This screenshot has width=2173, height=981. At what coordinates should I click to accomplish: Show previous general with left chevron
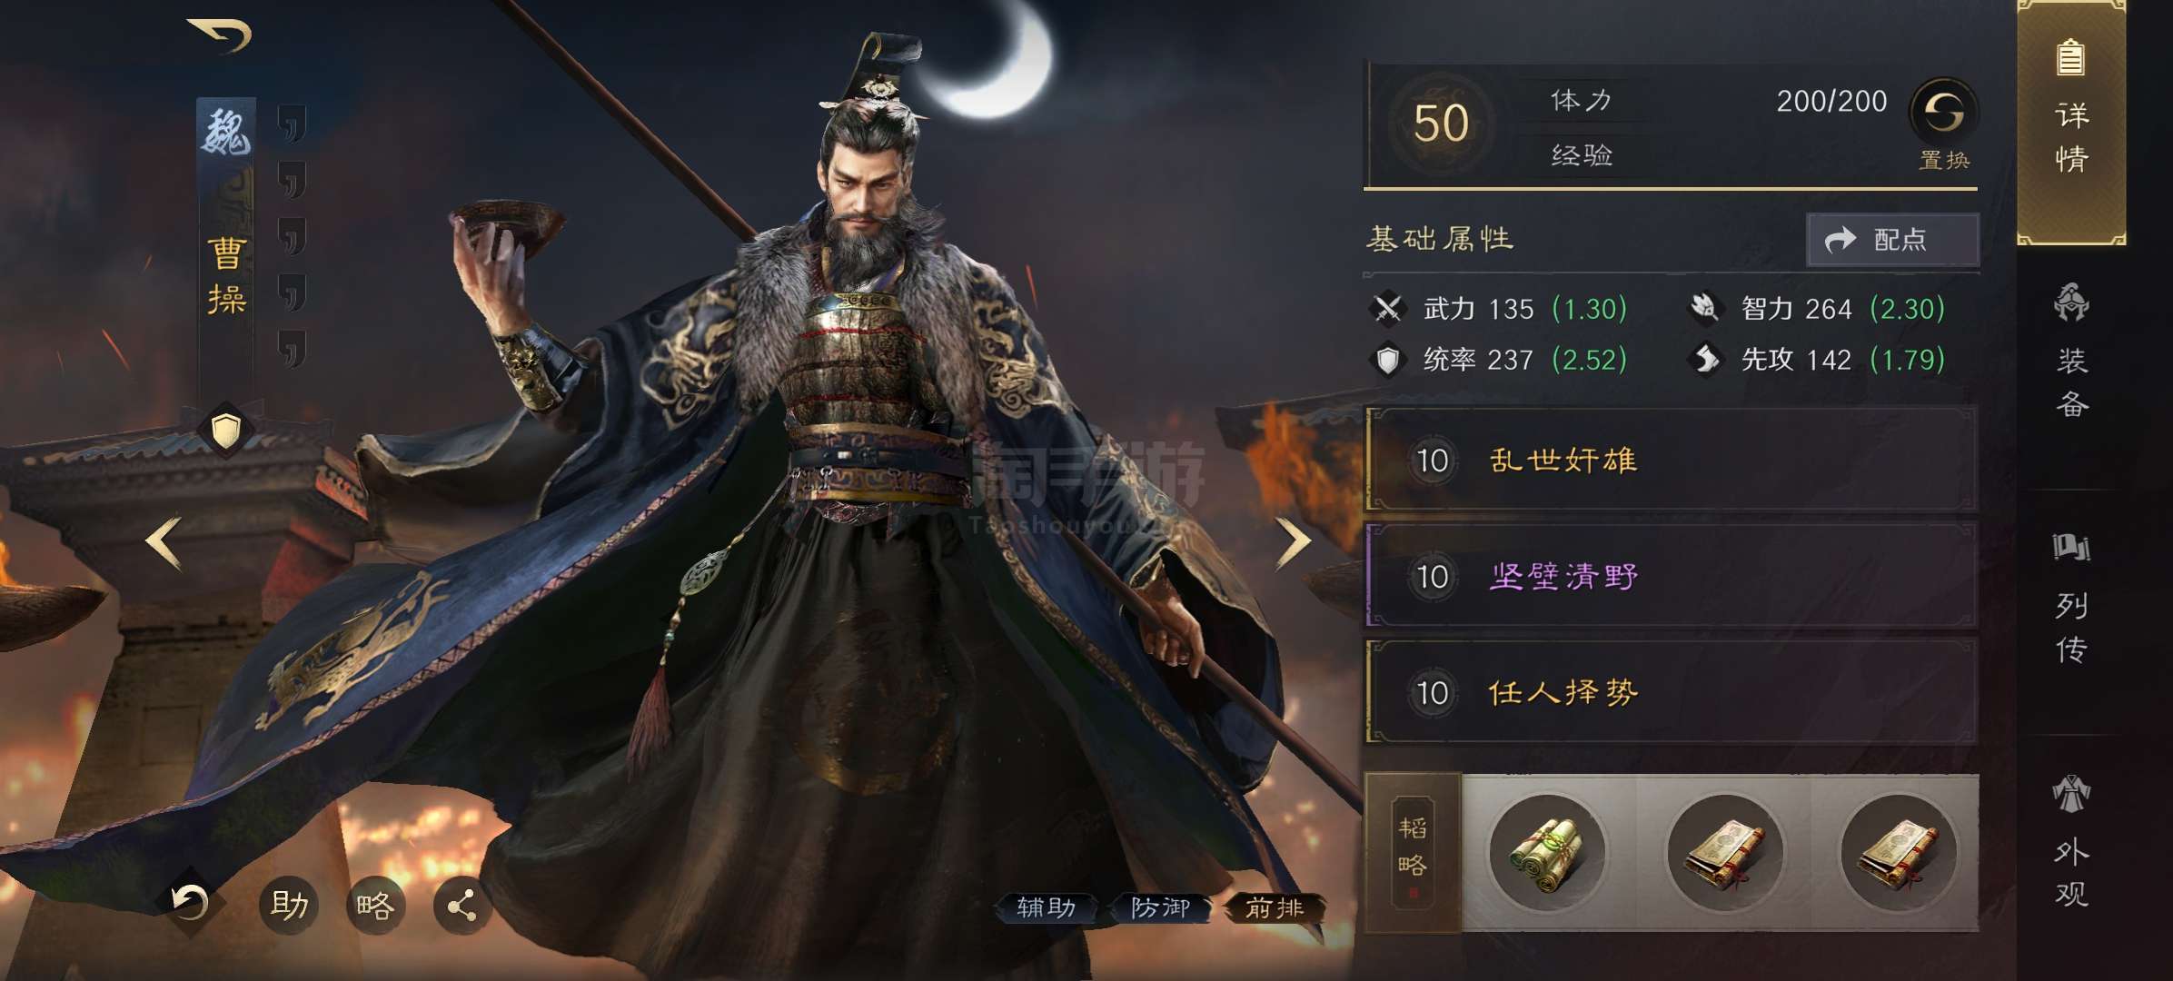click(x=164, y=543)
